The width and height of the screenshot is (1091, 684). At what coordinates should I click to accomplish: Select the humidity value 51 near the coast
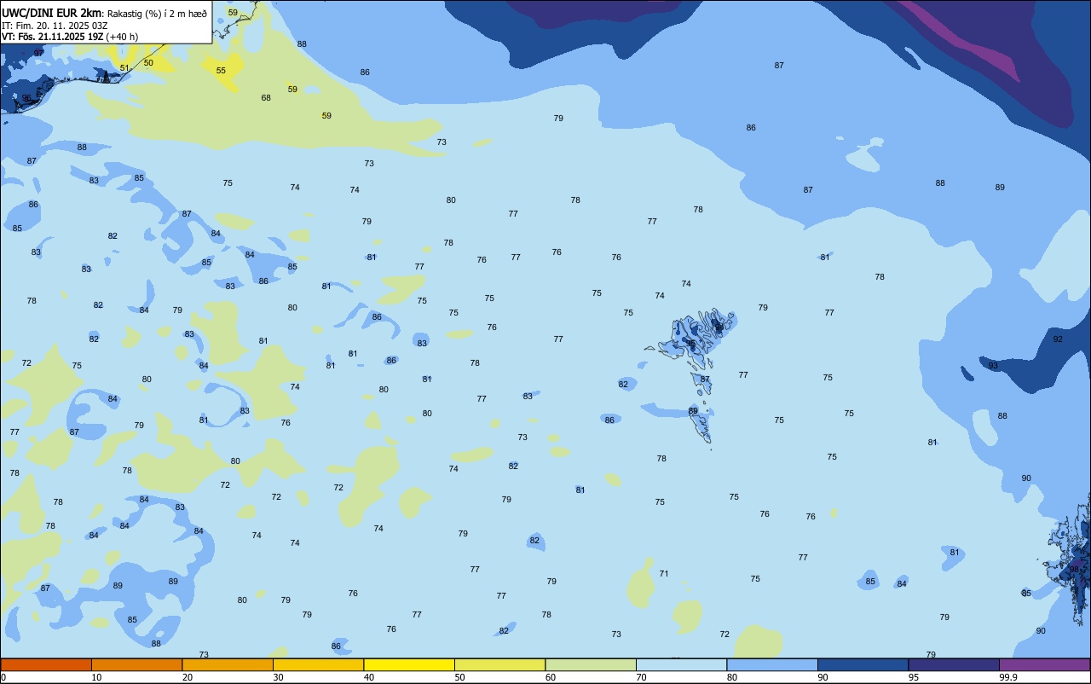point(124,67)
